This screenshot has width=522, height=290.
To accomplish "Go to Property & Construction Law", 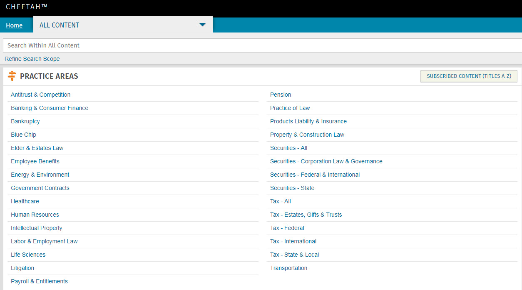I will 307,135.
